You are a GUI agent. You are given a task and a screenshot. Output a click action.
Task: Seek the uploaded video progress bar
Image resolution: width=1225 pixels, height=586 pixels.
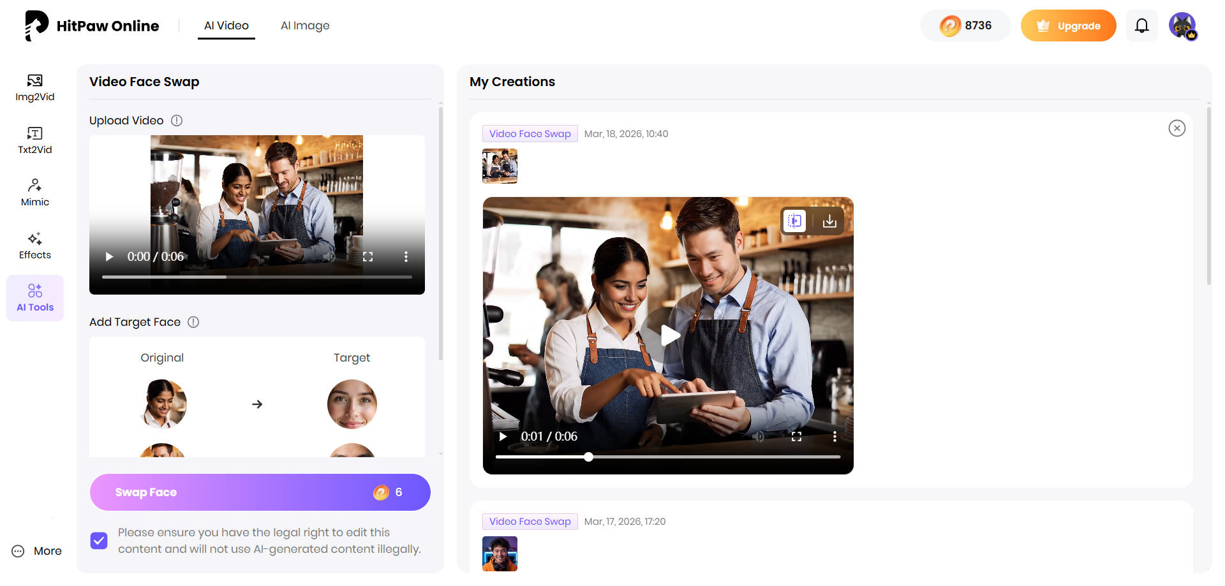tap(257, 277)
